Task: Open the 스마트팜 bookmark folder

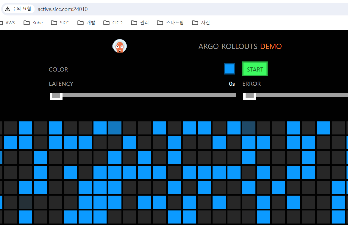Action: (x=171, y=23)
